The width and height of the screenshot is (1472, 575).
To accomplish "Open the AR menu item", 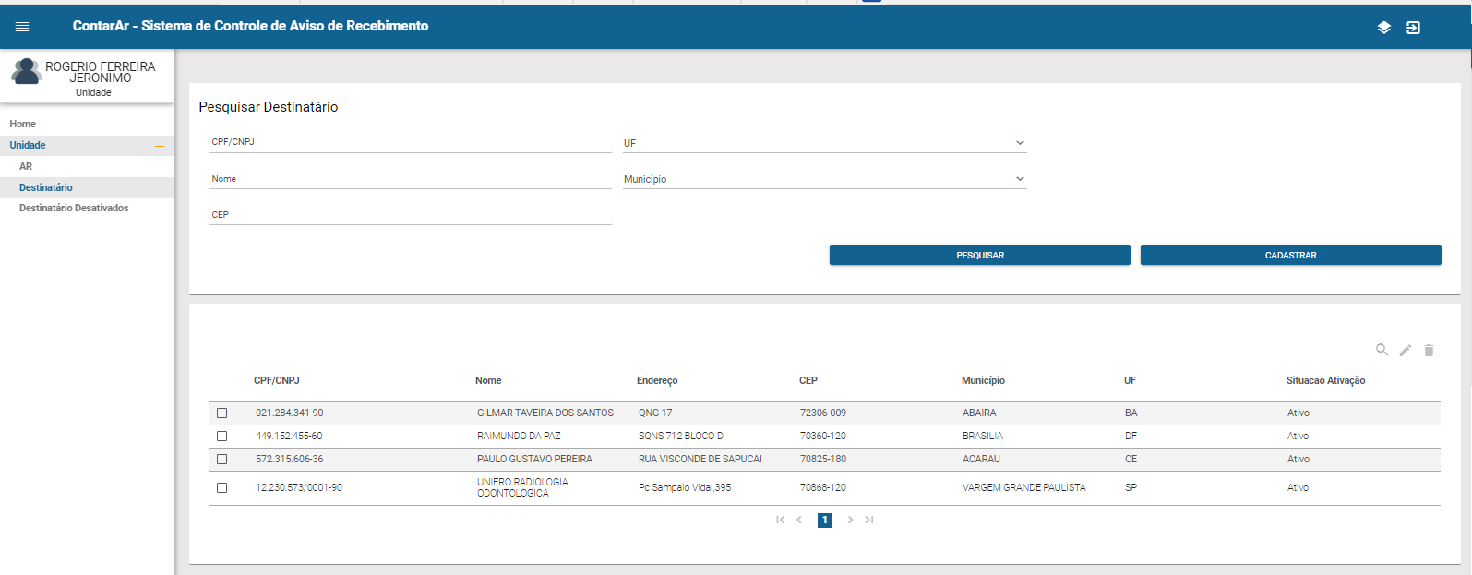I will click(x=26, y=166).
